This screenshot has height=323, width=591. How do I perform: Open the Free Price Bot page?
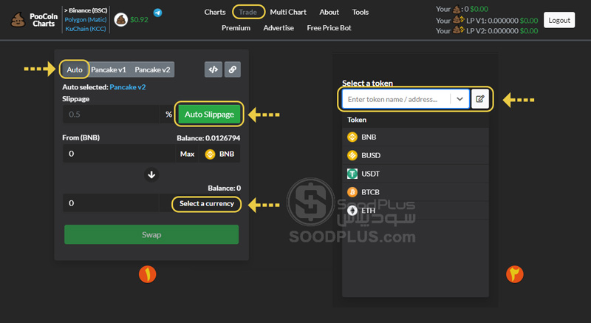tap(329, 28)
